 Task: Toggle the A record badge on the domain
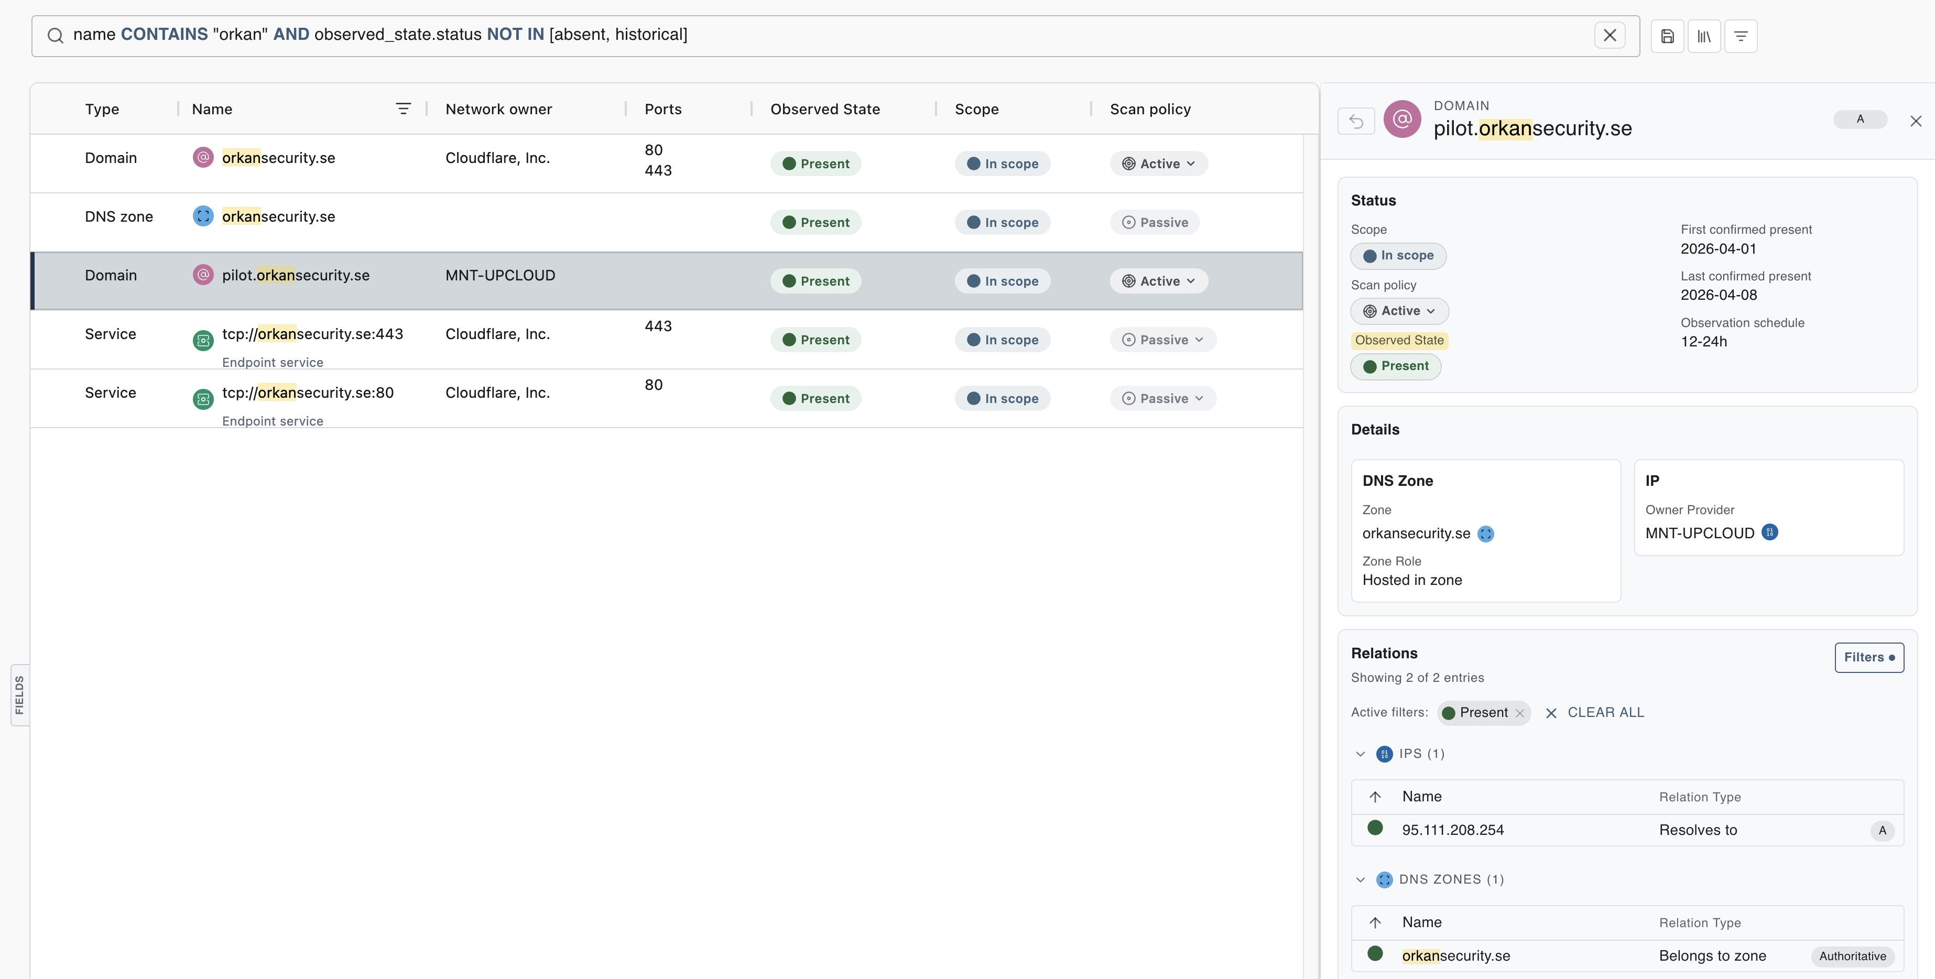[x=1860, y=119]
